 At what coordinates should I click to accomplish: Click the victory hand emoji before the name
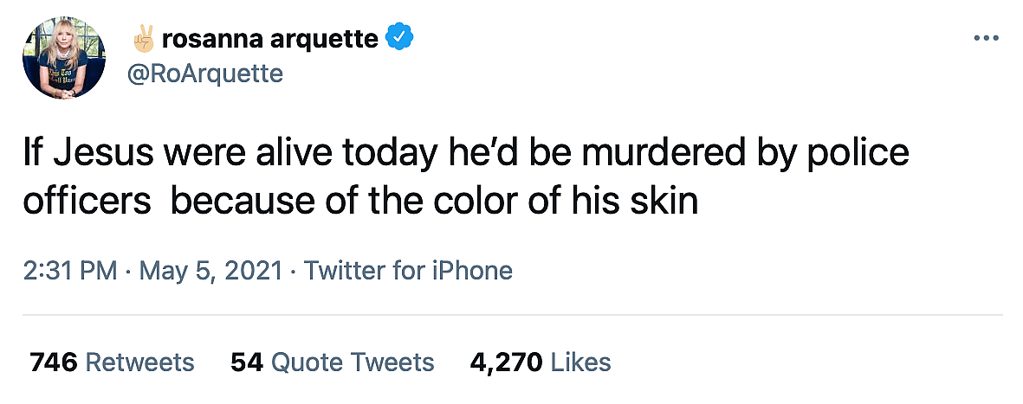point(143,38)
